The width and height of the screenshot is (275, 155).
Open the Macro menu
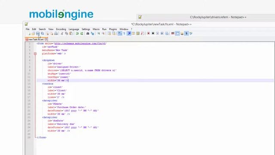[96, 29]
